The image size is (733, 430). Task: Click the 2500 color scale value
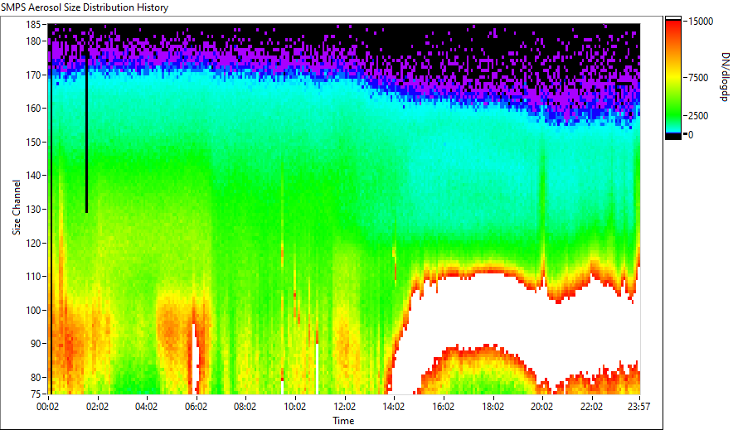pyautogui.click(x=698, y=116)
